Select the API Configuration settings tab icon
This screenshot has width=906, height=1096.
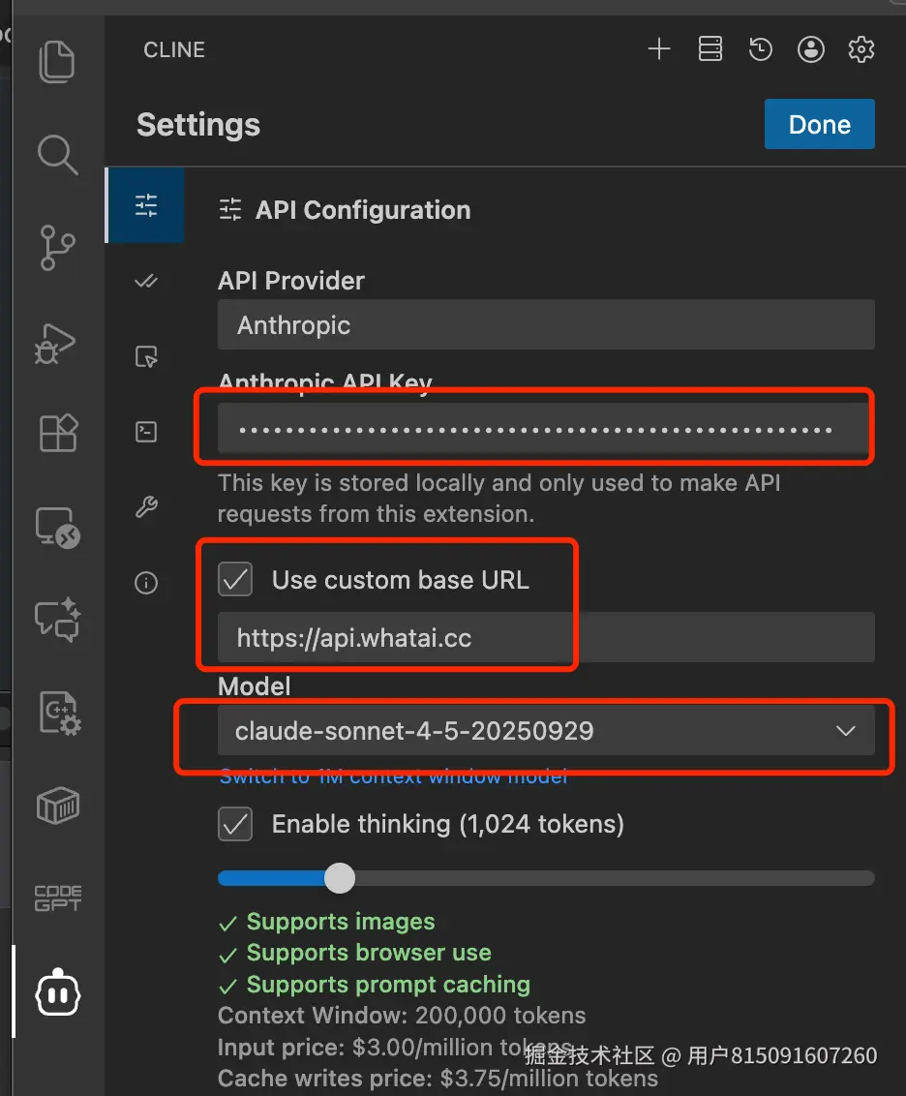point(145,205)
